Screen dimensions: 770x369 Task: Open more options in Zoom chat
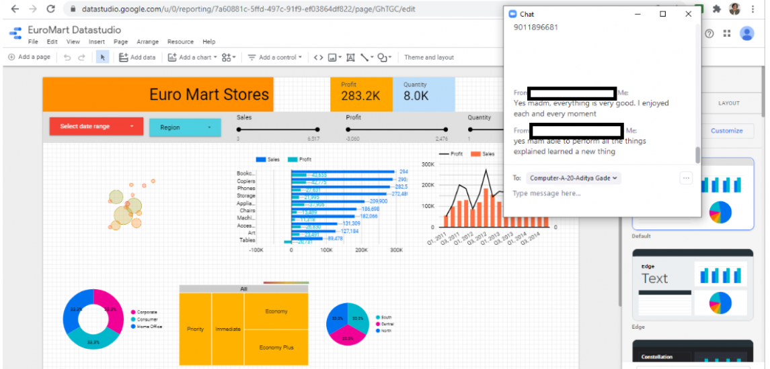point(686,178)
